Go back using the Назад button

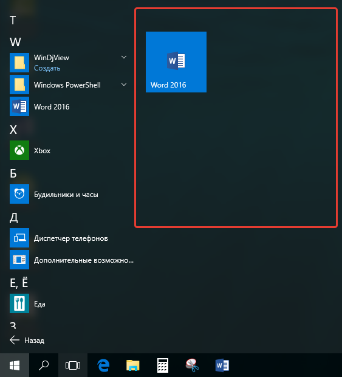27,341
